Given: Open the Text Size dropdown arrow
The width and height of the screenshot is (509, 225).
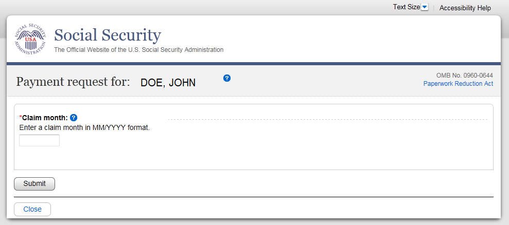Looking at the screenshot, I should [425, 7].
